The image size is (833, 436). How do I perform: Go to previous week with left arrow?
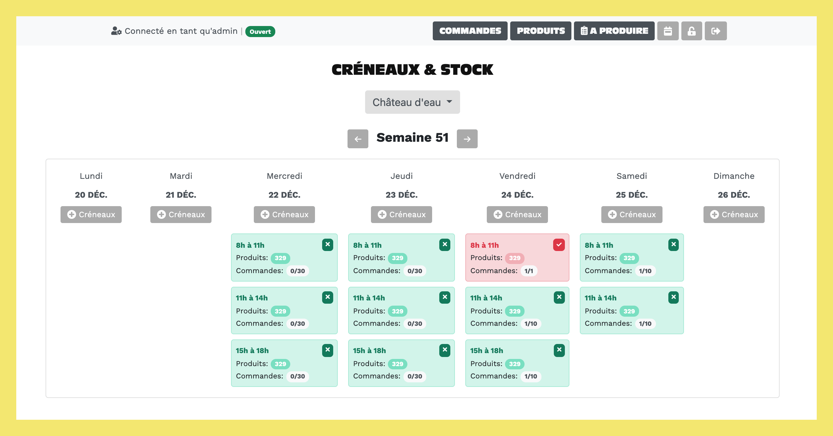click(358, 139)
